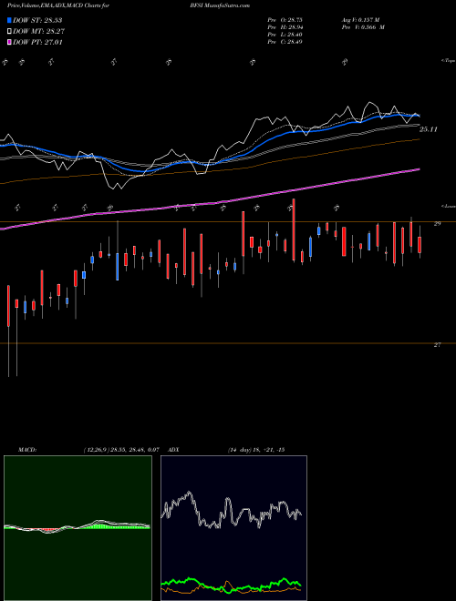Click the Pre L: 28.40 value

(x=285, y=35)
